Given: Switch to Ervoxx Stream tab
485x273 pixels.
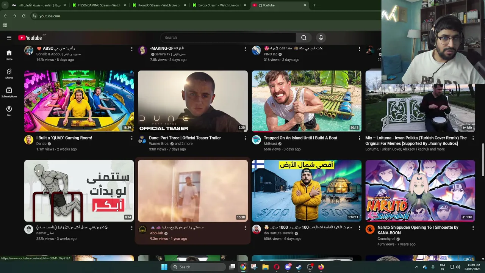Looking at the screenshot, I should (x=219, y=5).
